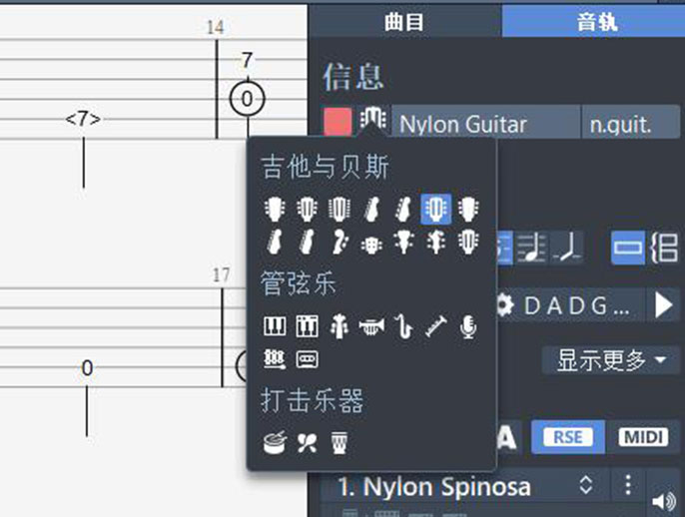Select the violin scroll icon under 管弦乐
The height and width of the screenshot is (517, 685).
click(340, 326)
